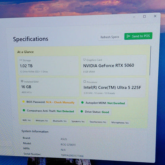
Task: Click the green Autopilot MDM status dot
Action: click(x=82, y=102)
